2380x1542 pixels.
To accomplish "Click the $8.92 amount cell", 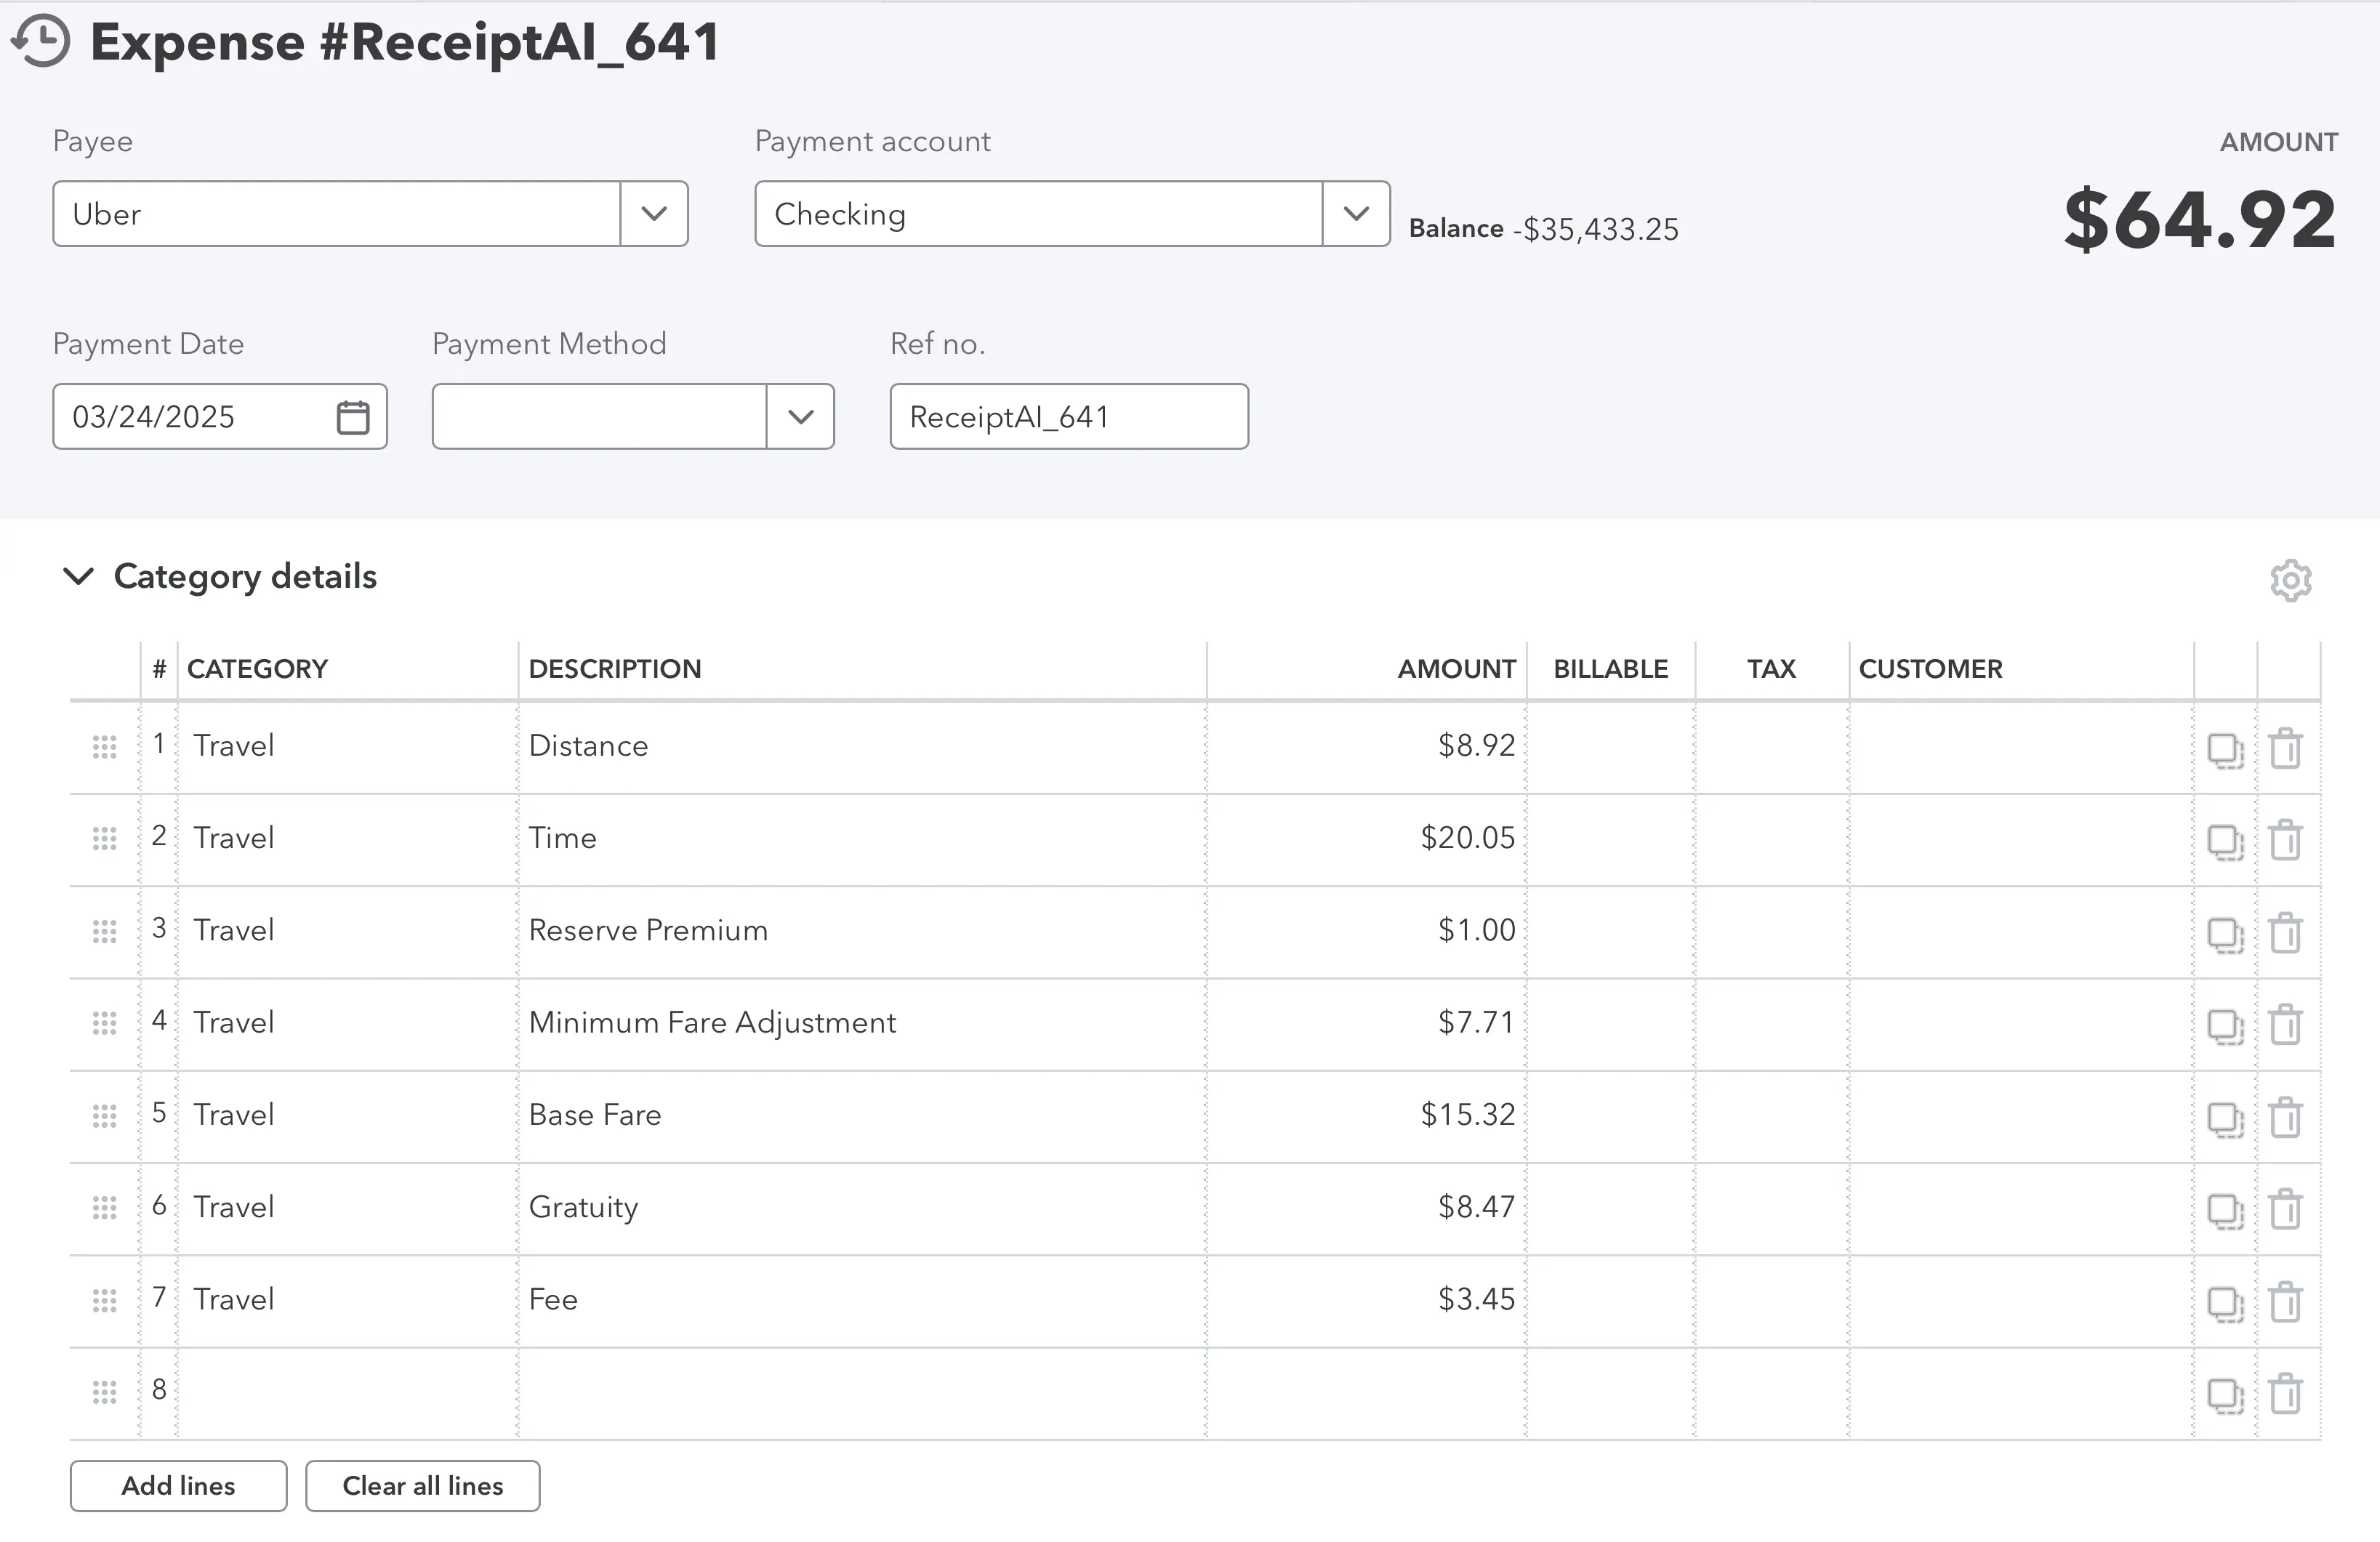I will click(x=1366, y=746).
